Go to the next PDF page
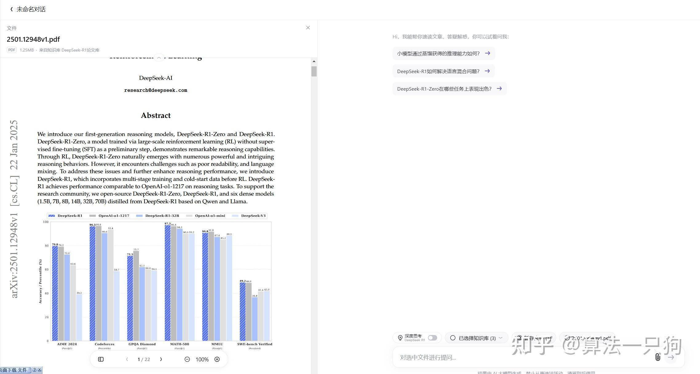This screenshot has width=700, height=374. point(161,359)
